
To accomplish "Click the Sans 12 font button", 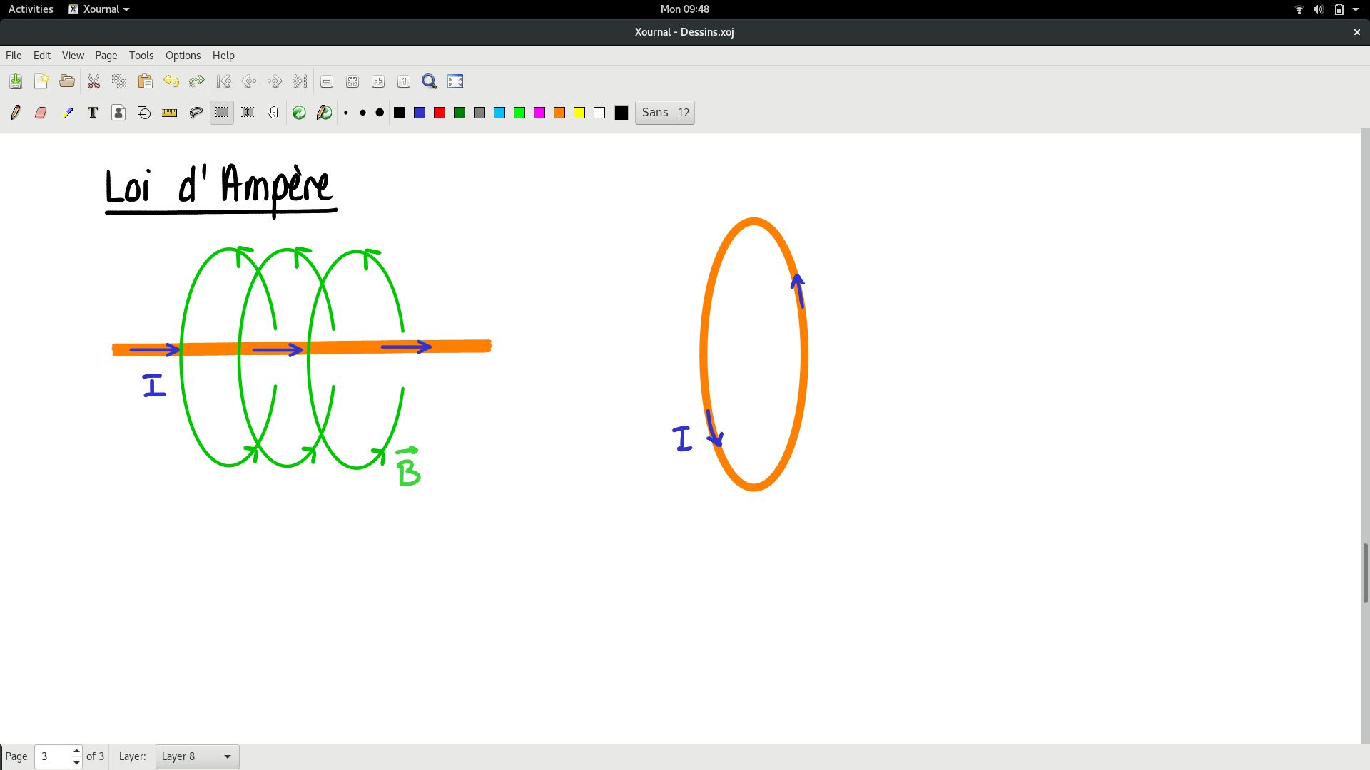I will (664, 113).
